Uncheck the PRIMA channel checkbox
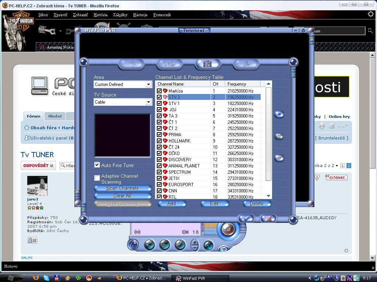 coord(159,134)
